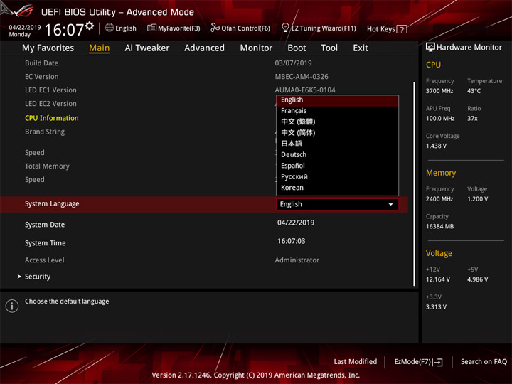Click the Build Date label

41,63
